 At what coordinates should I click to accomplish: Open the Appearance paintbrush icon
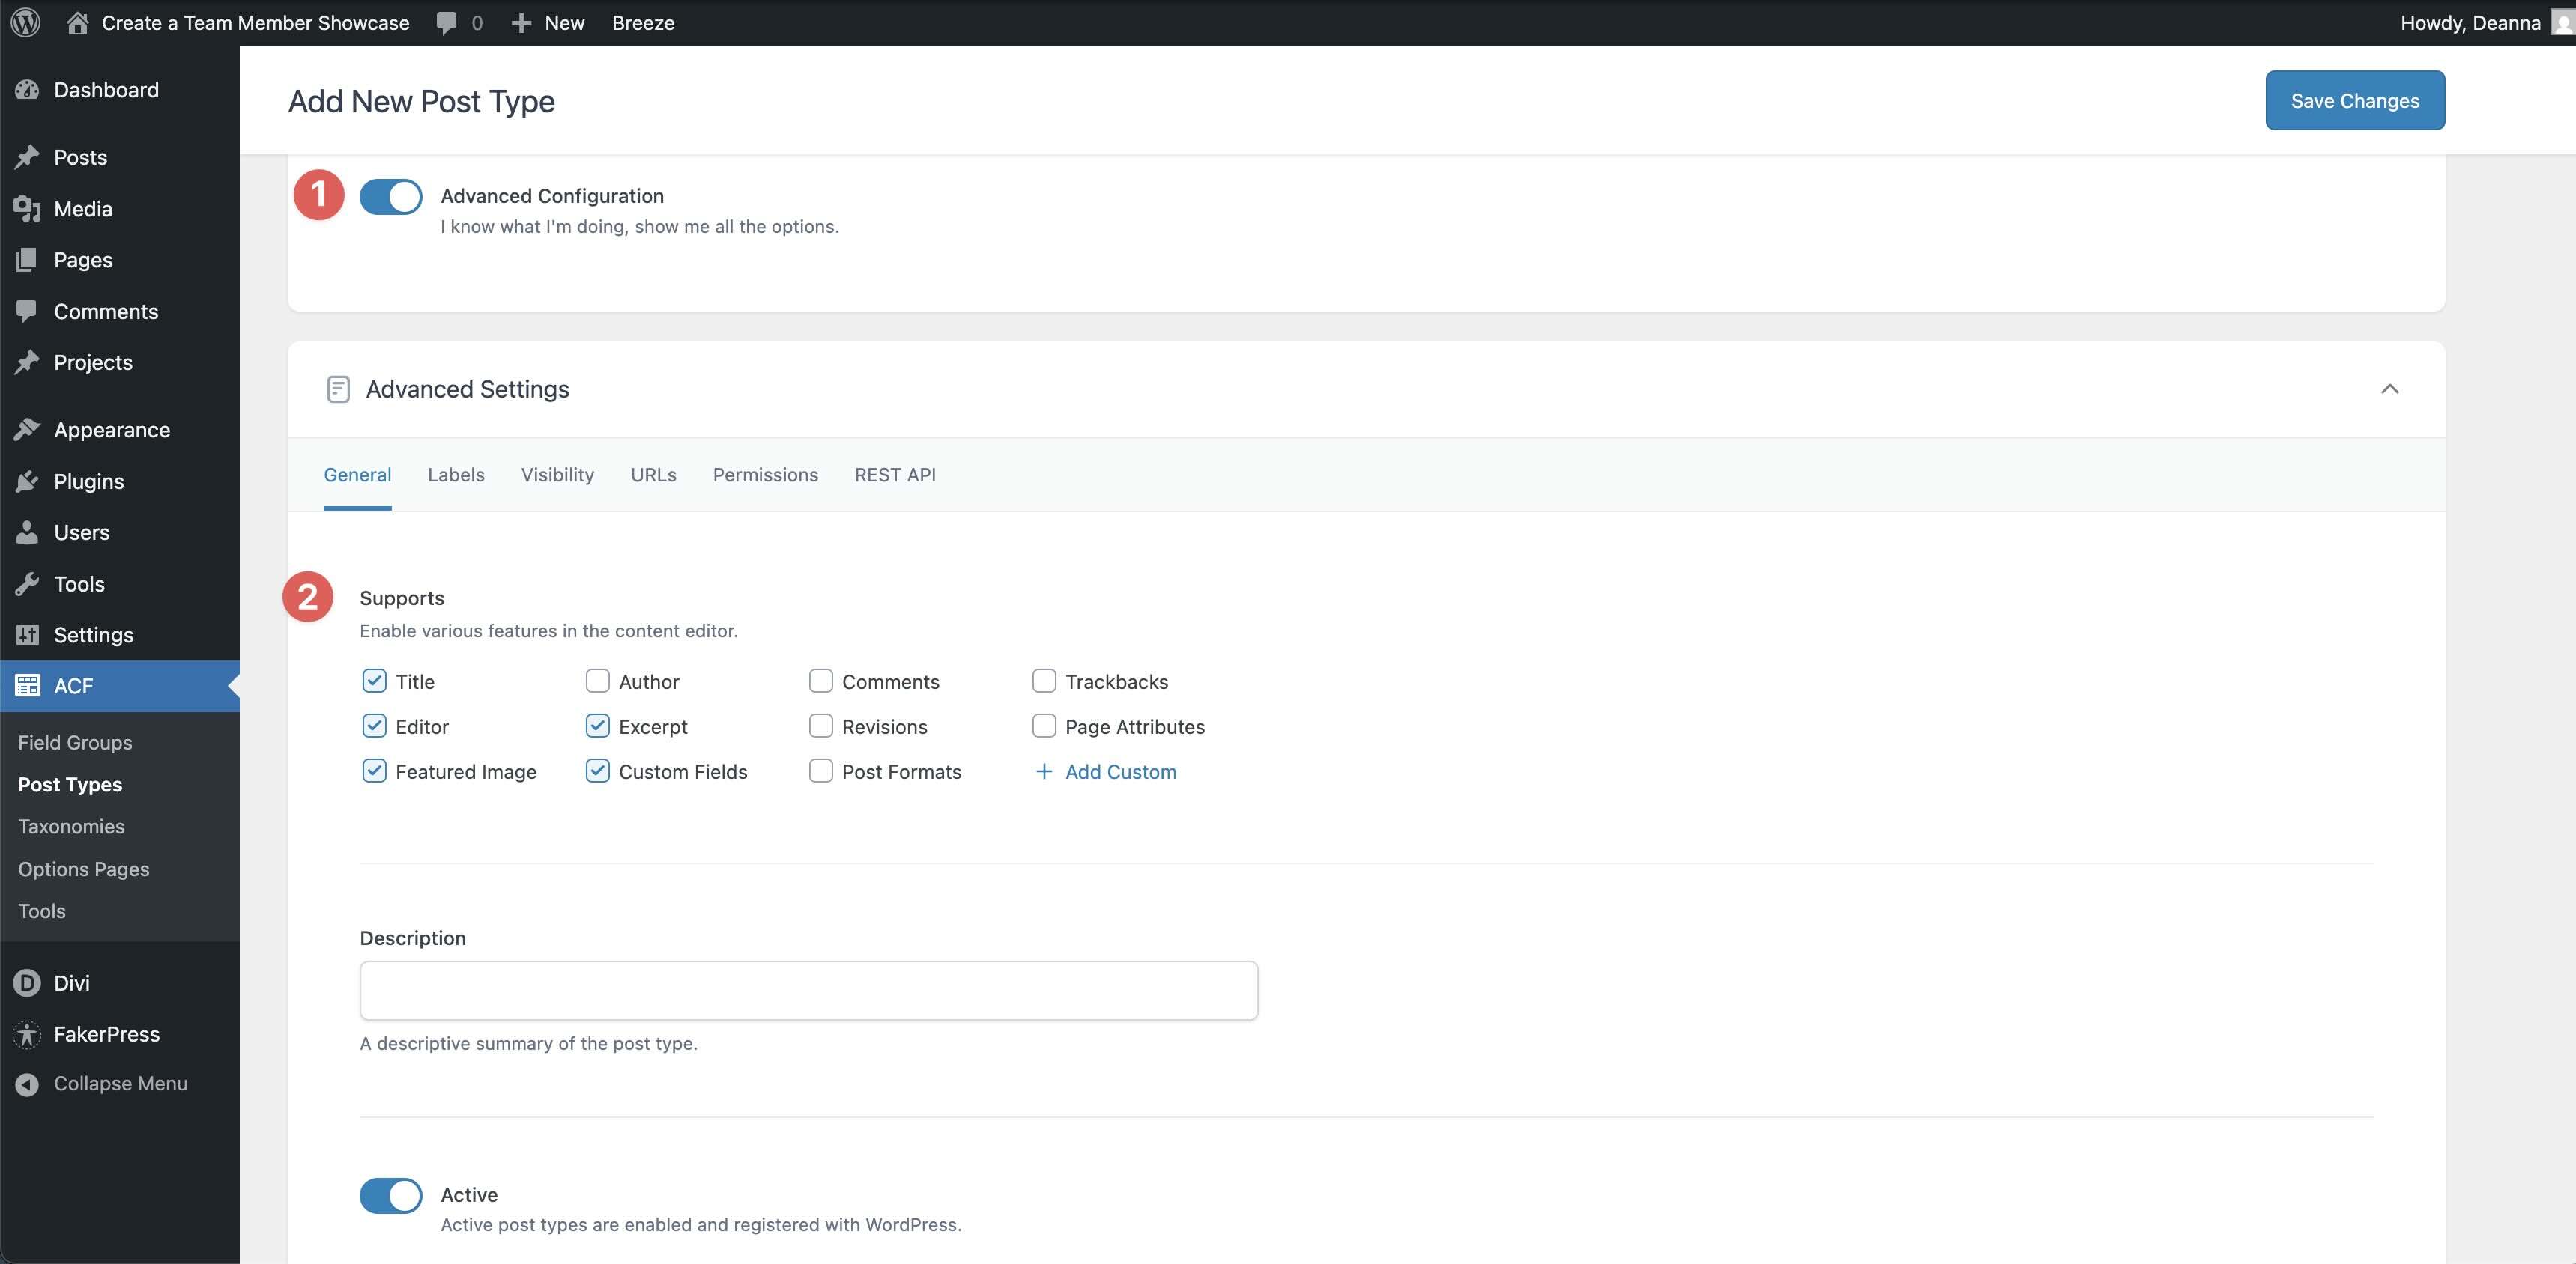coord(28,428)
